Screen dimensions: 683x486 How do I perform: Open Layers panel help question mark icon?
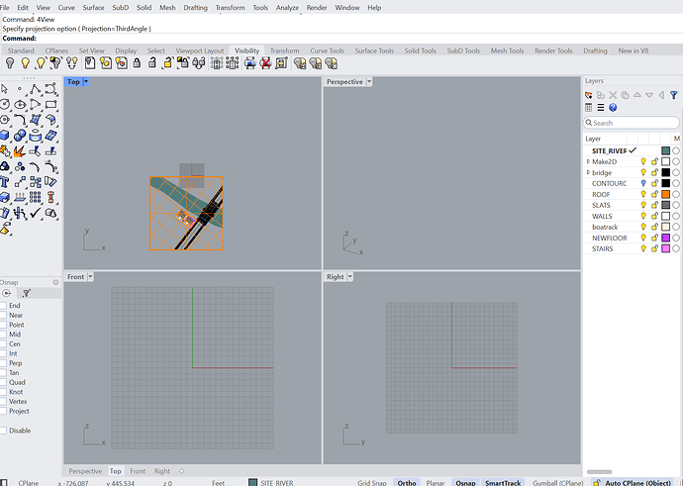(613, 107)
